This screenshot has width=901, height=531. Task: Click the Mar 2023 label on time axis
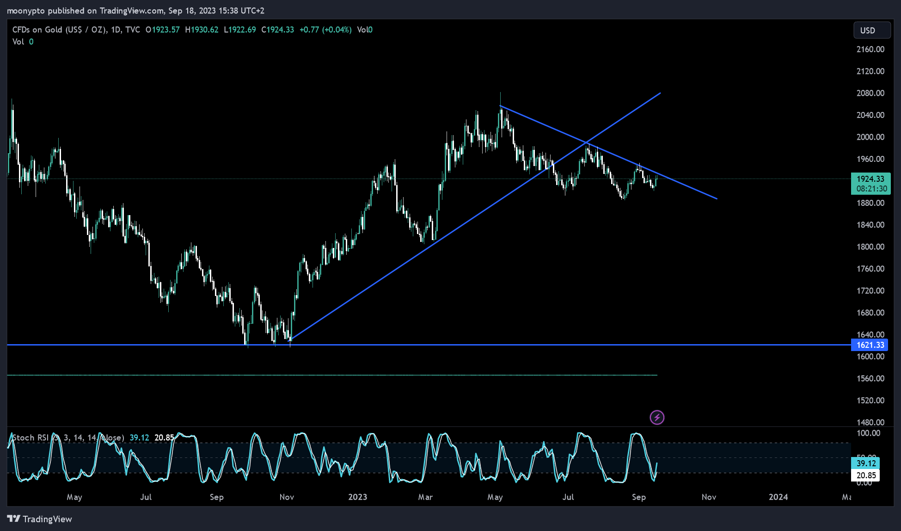click(x=425, y=497)
